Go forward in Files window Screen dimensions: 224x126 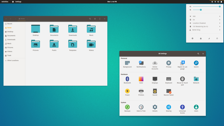(x=10, y=19)
